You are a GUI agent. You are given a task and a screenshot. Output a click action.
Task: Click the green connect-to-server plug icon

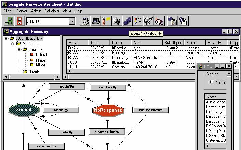pyautogui.click(x=9, y=21)
